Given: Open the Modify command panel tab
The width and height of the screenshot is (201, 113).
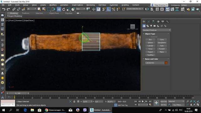Looking at the screenshot, I should [x=149, y=22].
